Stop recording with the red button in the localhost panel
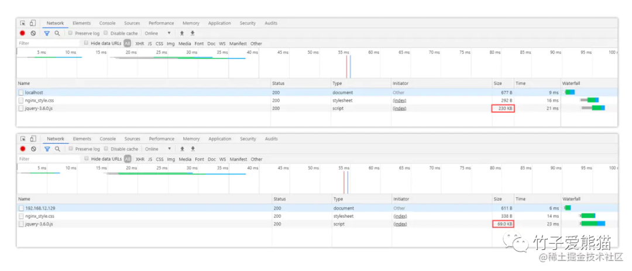The image size is (632, 271). click(23, 33)
